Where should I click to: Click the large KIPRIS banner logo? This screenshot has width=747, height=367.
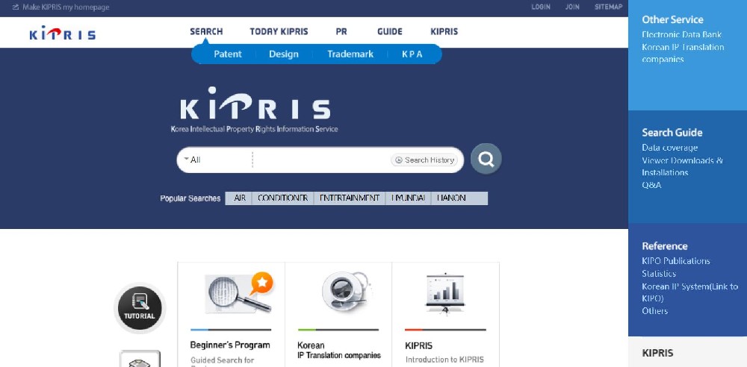255,110
